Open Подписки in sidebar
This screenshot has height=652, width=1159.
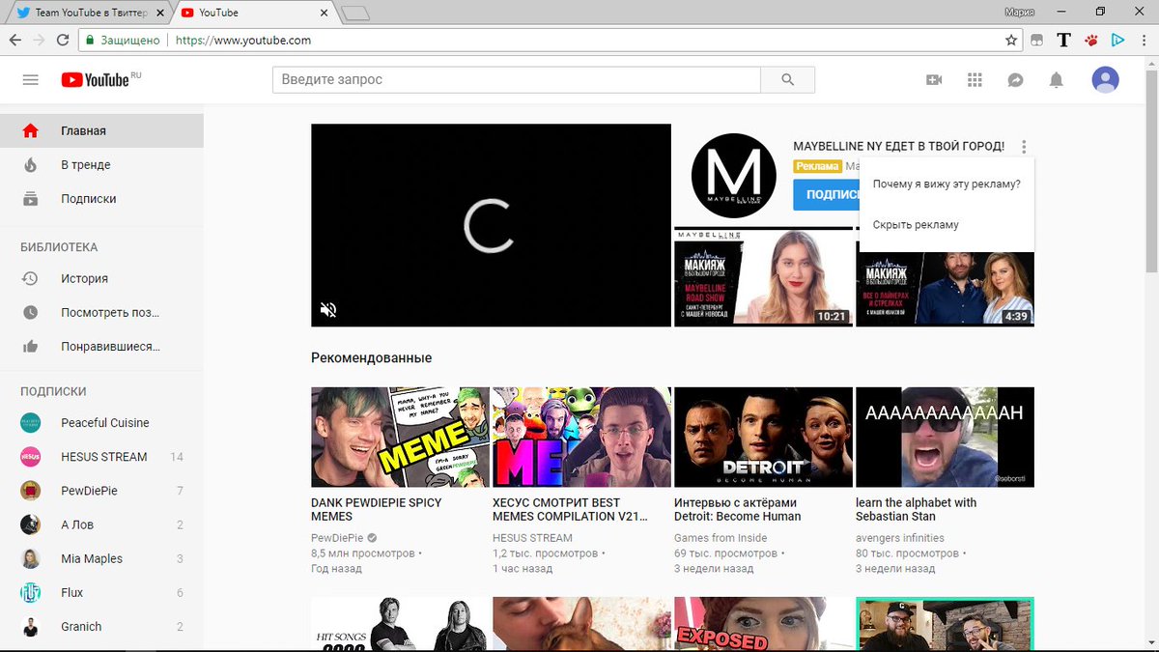coord(101,198)
